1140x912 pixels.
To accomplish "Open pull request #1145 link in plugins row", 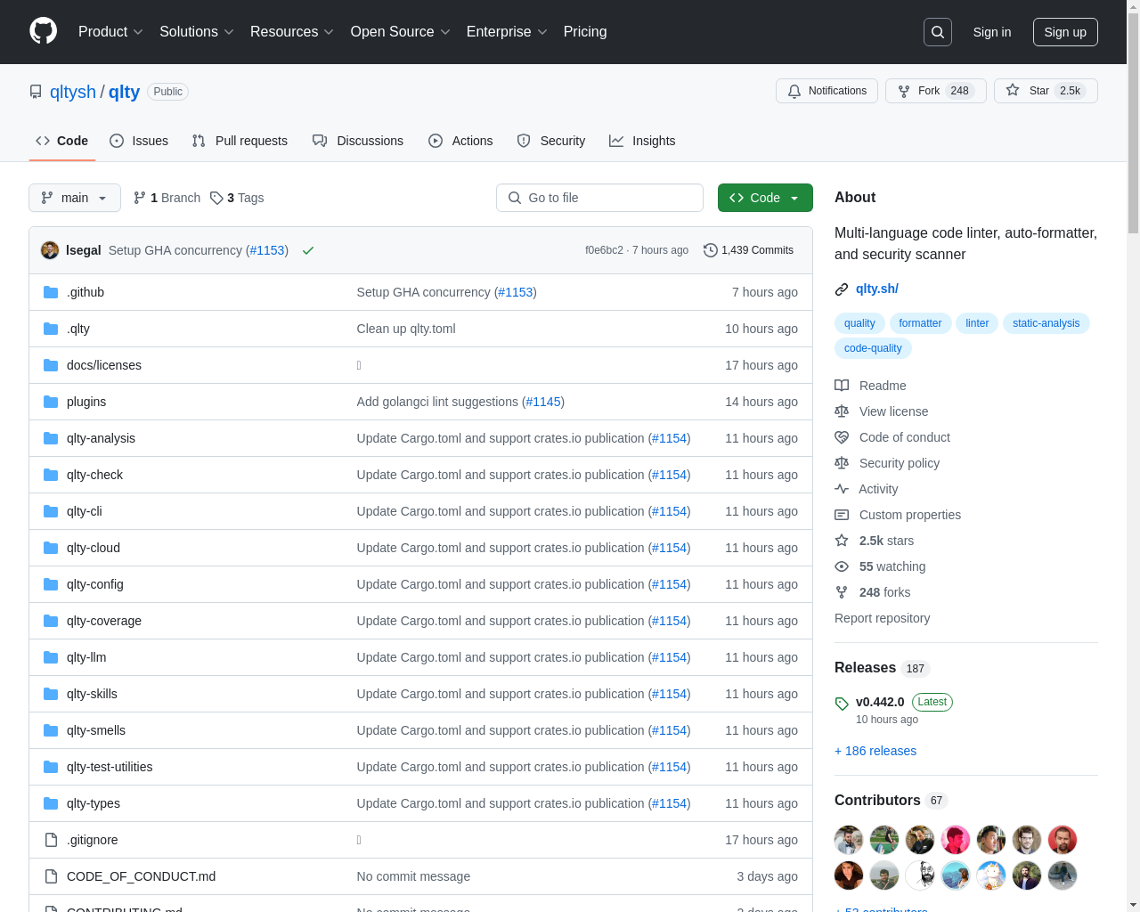I will (x=543, y=402).
